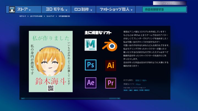The width and height of the screenshot is (198, 111).
Task: Click the Premiere Pro Pr icon
Action: coord(111,82)
